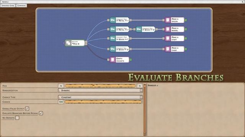Click the key icon of the 'If Wood >= 1' node
Image resolution: width=245 pixels, height=137 pixels.
click(113, 38)
